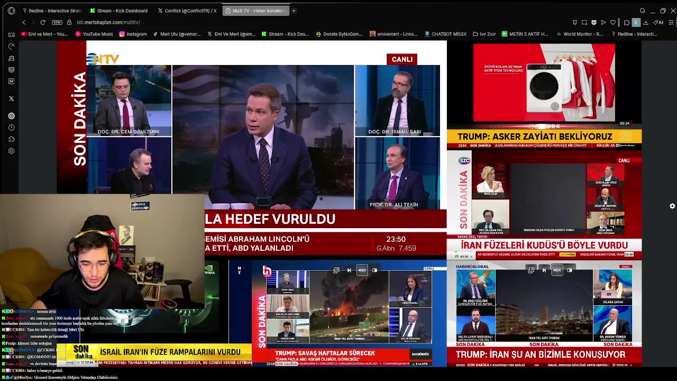
Task: Open the METİN 2 AKTİF bookmark
Action: 525,34
